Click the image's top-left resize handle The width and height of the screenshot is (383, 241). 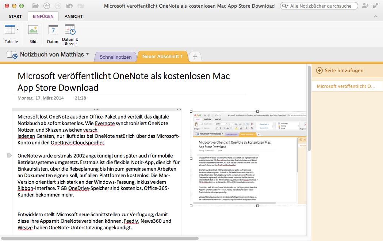click(x=191, y=112)
